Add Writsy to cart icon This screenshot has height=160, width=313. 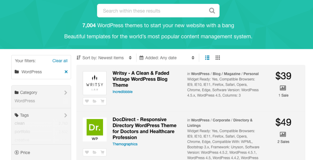point(102,101)
